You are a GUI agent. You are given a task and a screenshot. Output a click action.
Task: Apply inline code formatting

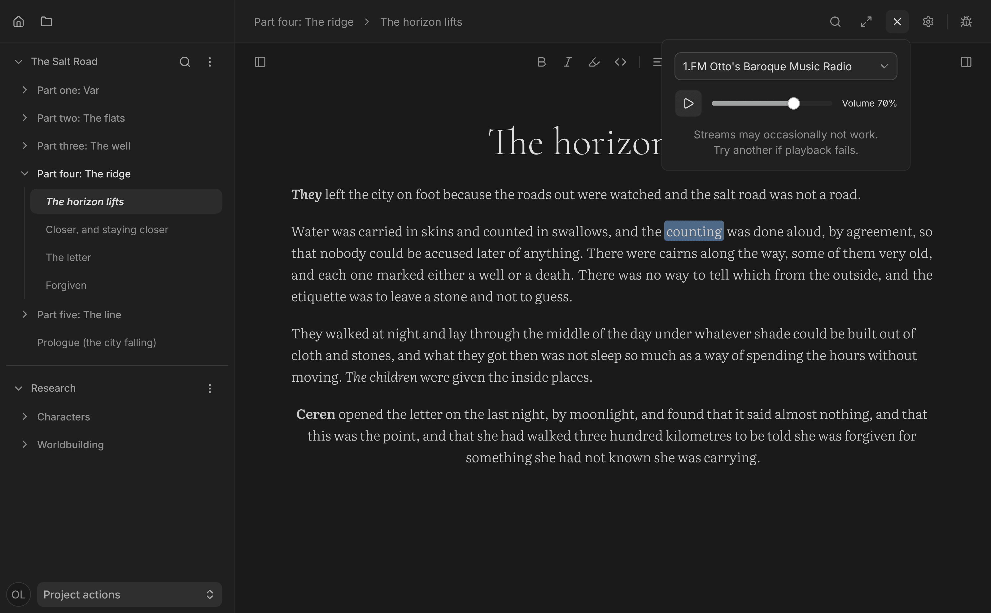[620, 62]
